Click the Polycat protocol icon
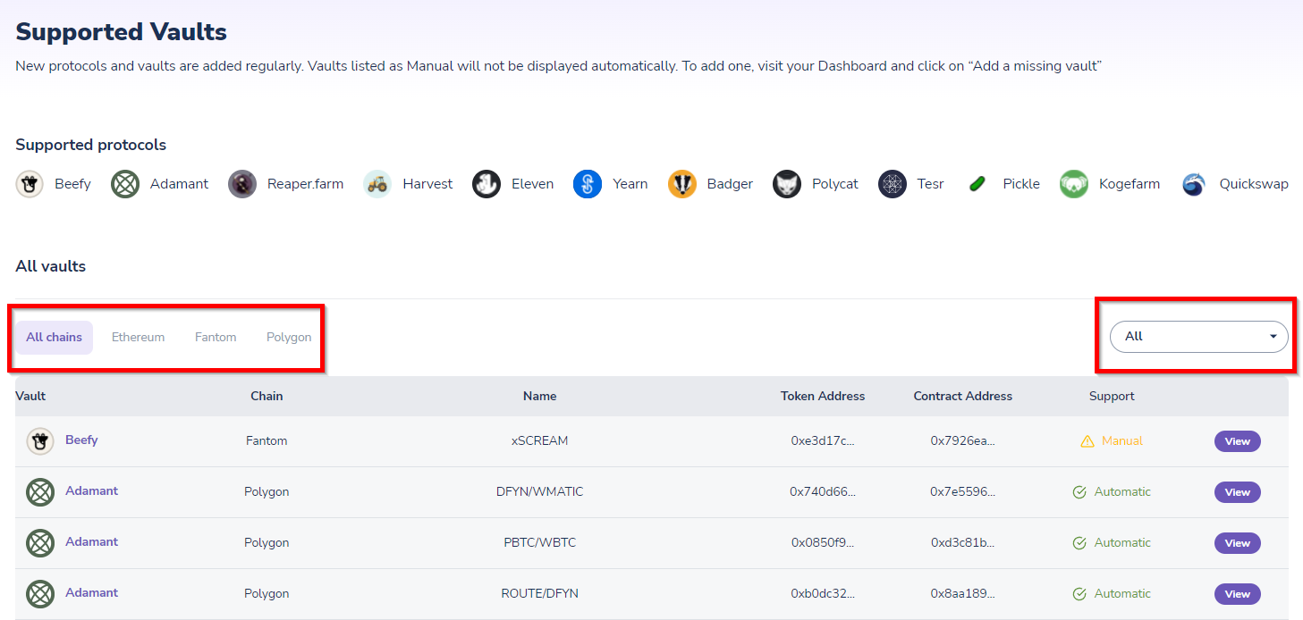Image resolution: width=1303 pixels, height=620 pixels. (x=787, y=184)
